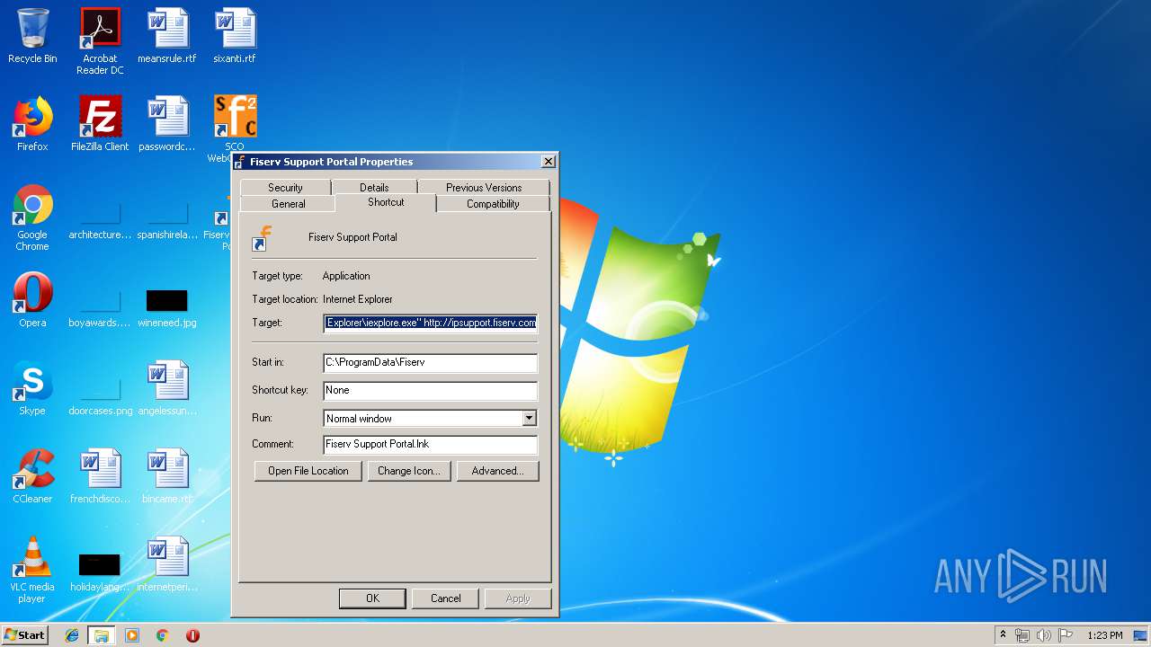1151x647 pixels.
Task: Confirm the properties with OK
Action: (372, 598)
